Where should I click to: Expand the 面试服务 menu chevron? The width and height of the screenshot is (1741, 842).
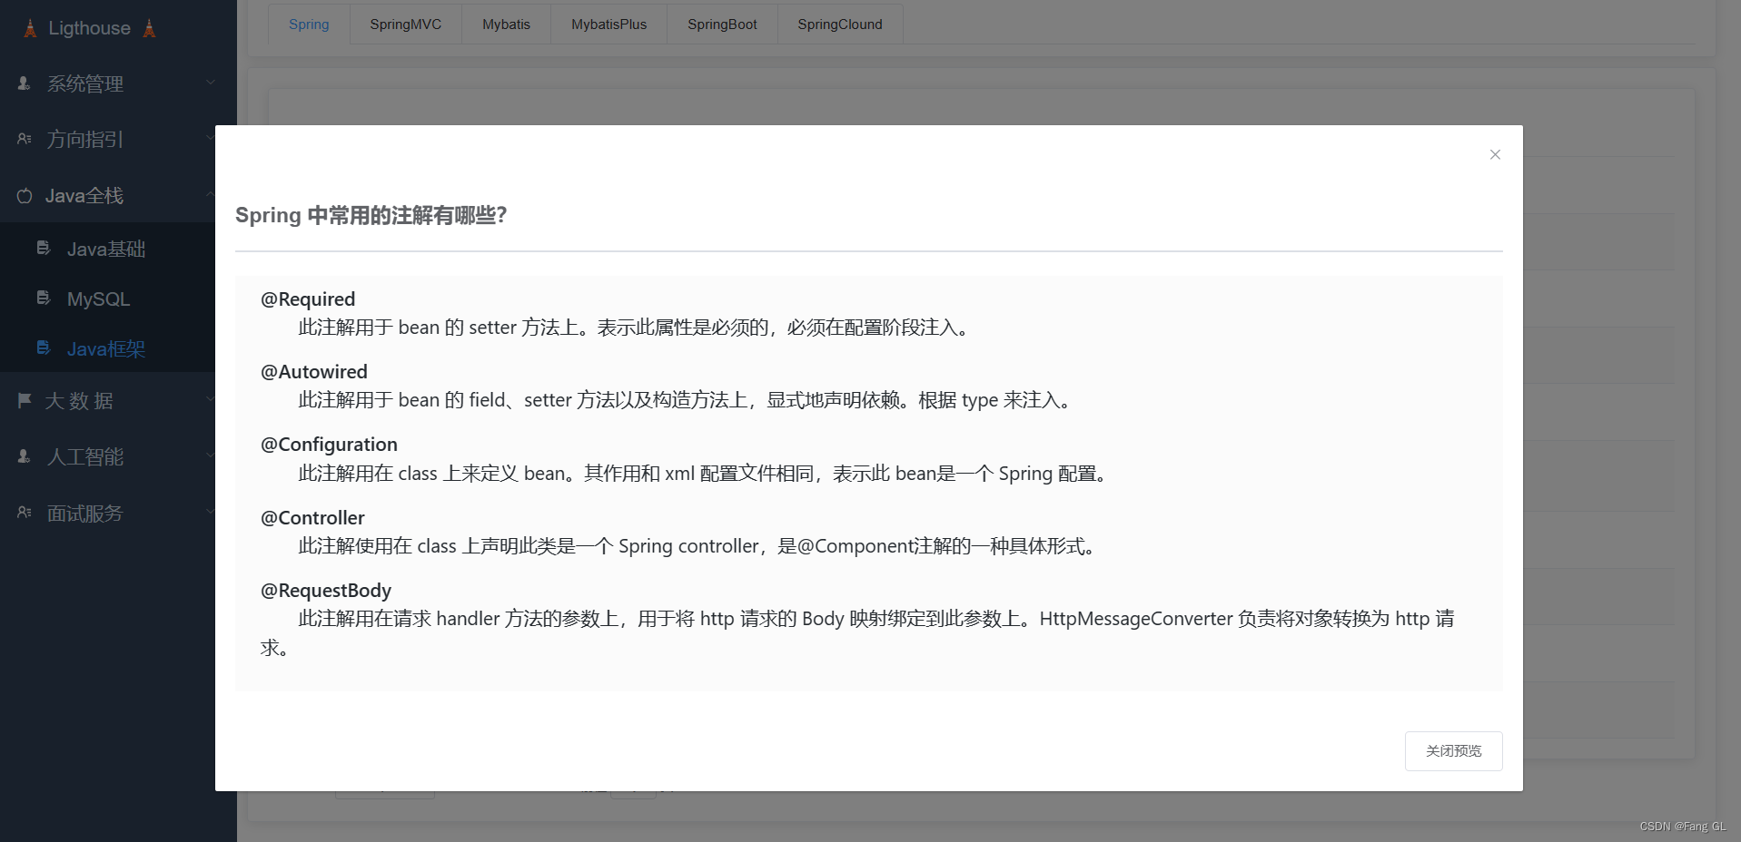pyautogui.click(x=211, y=512)
